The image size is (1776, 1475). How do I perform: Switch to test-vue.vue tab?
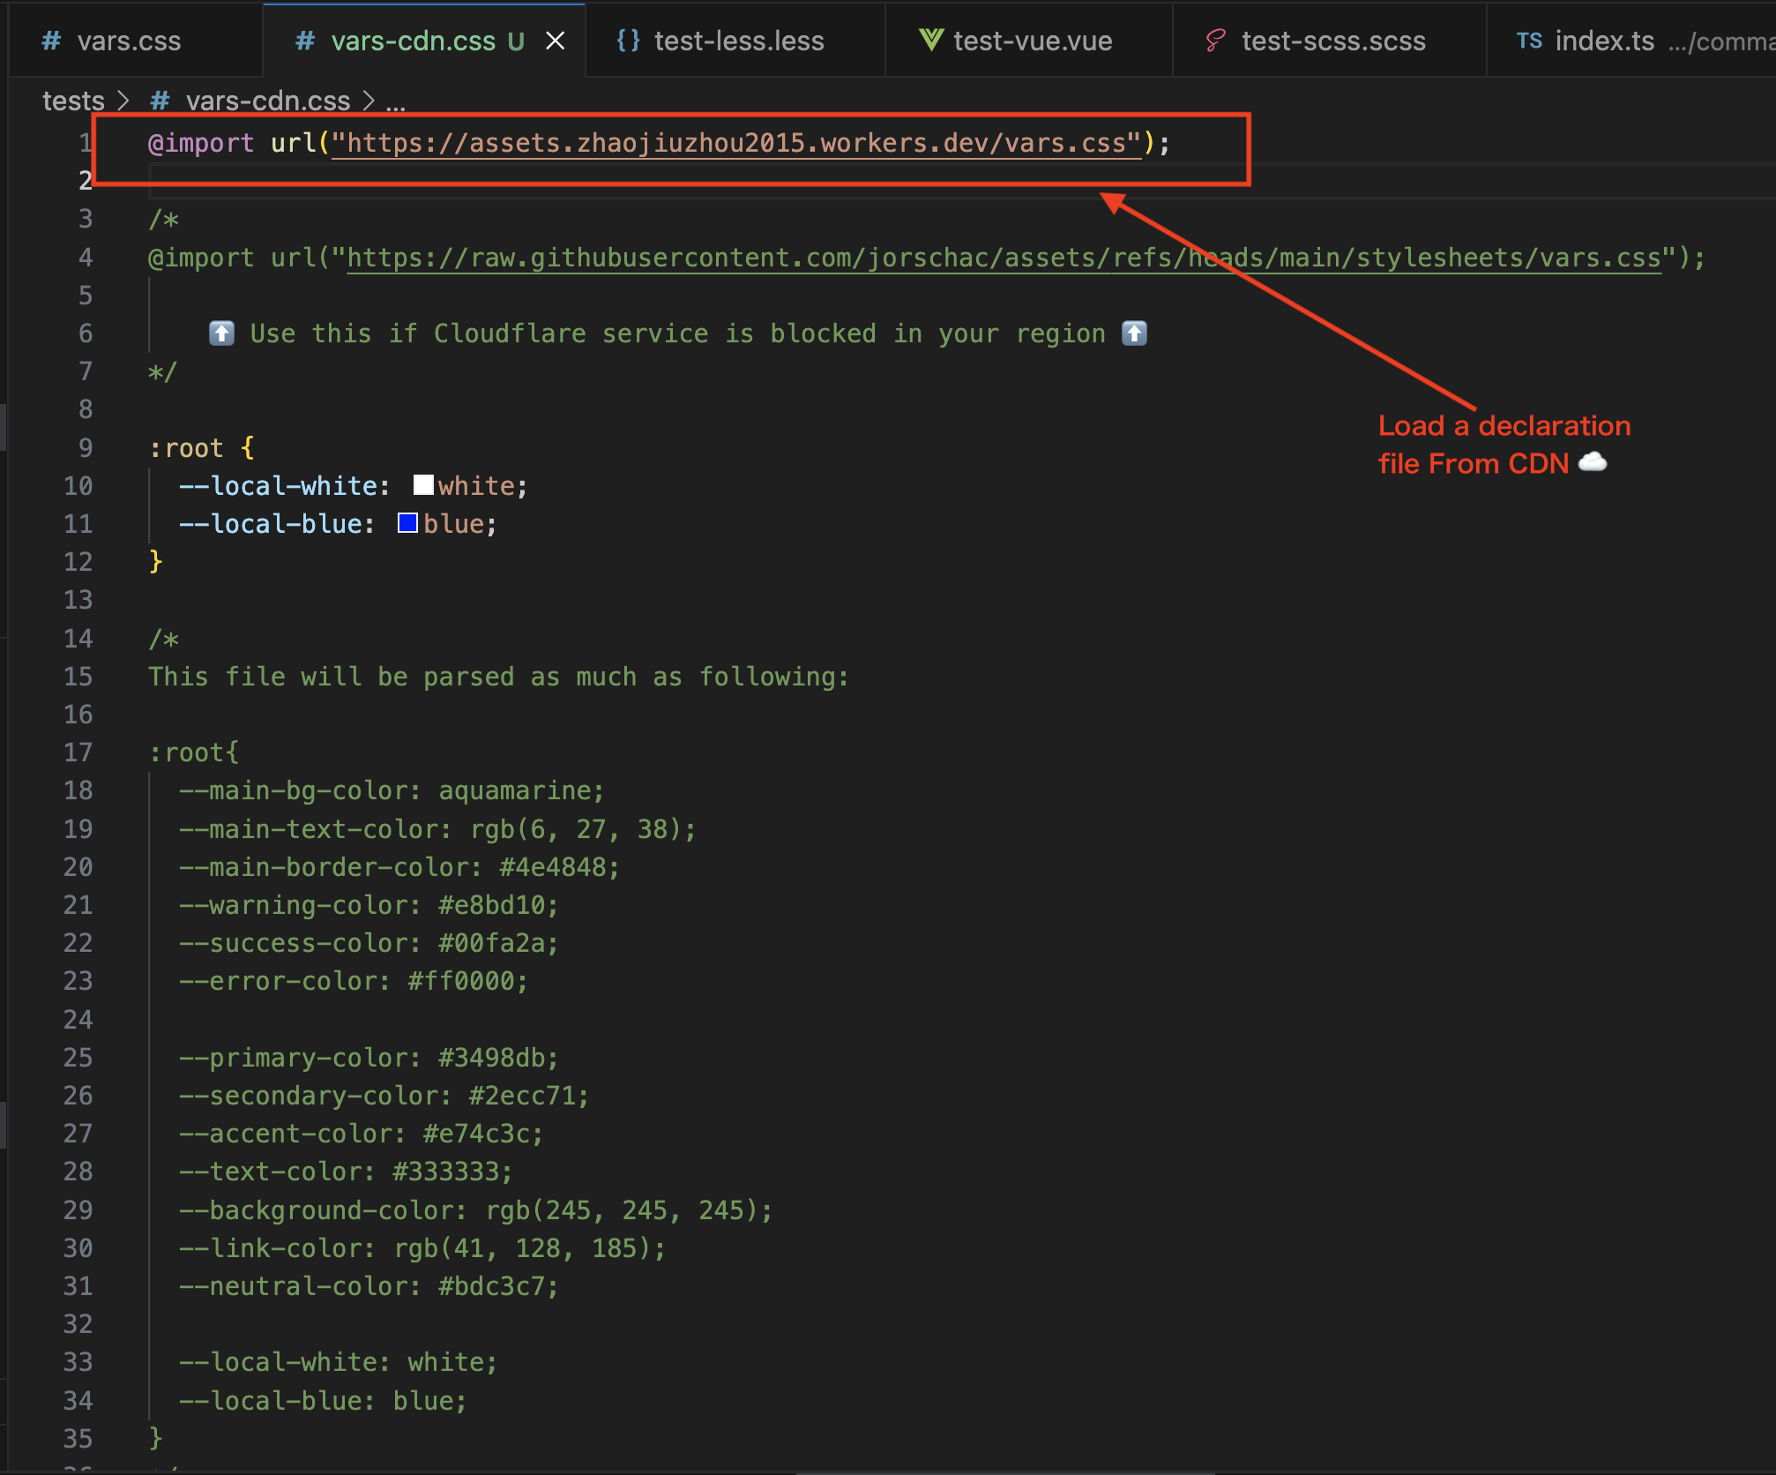(1032, 41)
